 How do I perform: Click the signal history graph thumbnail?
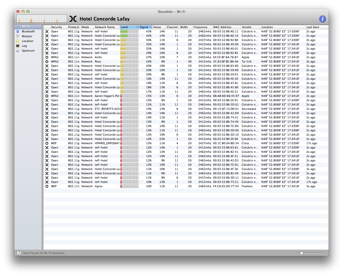[x=42, y=19]
